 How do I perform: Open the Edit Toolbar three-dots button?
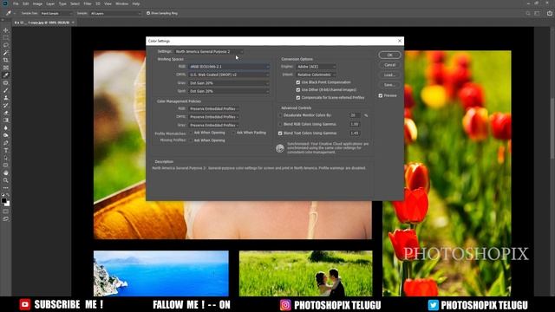pos(6,188)
